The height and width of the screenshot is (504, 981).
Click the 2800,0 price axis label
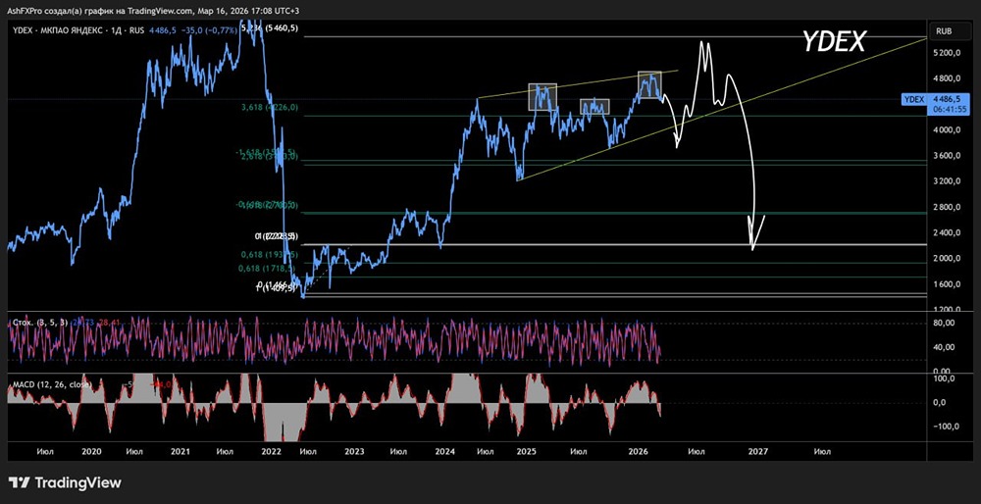point(947,207)
